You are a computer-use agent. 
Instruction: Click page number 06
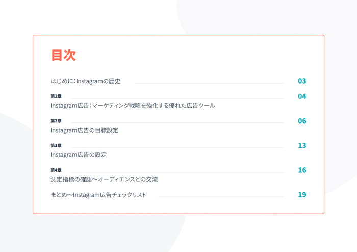(x=302, y=121)
